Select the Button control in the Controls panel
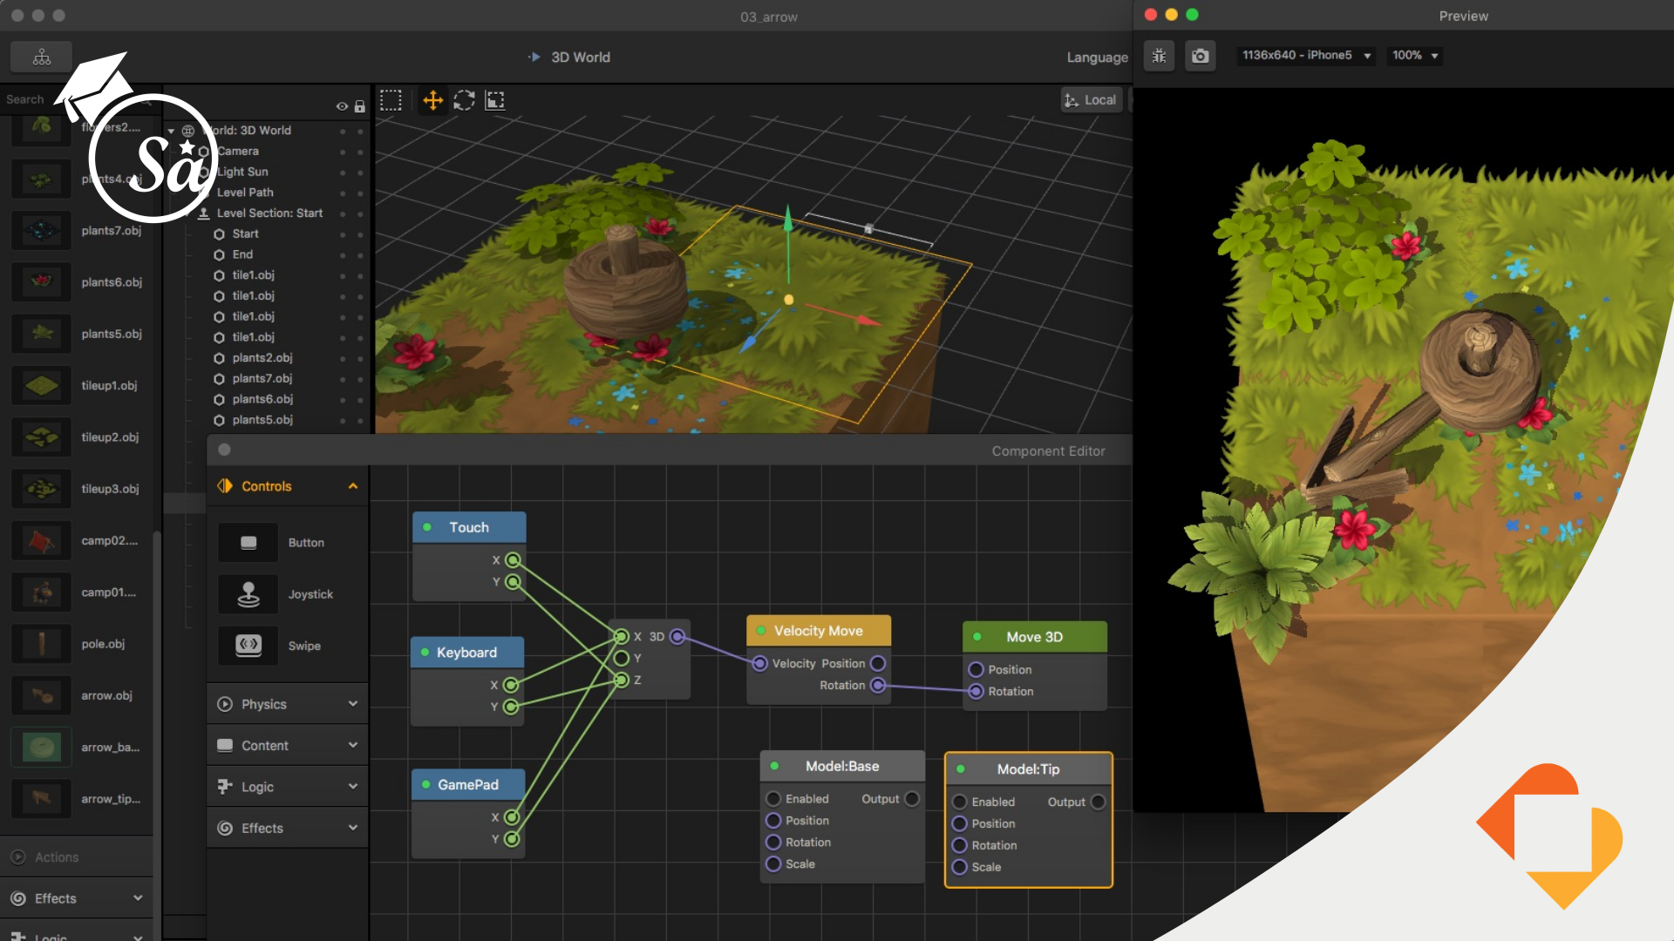Screen dimensions: 1674x941 (248, 542)
